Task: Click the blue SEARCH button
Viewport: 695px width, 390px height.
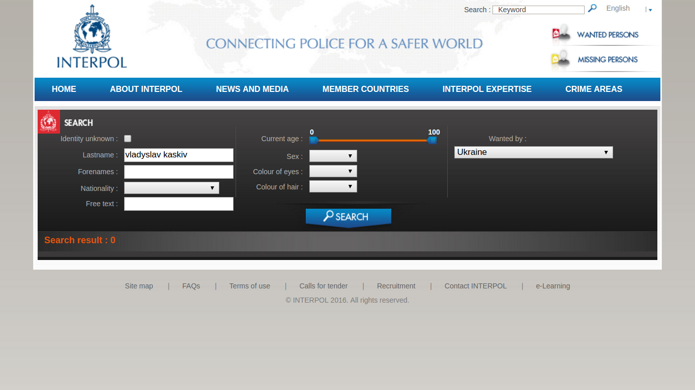Action: click(x=349, y=217)
